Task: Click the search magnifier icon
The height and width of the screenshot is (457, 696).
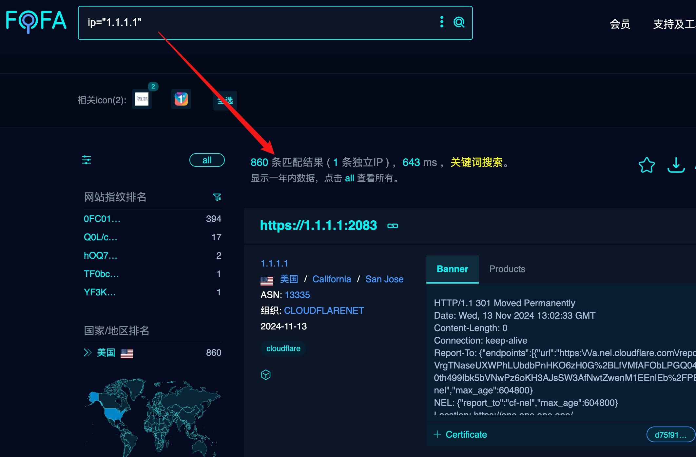Action: 459,22
